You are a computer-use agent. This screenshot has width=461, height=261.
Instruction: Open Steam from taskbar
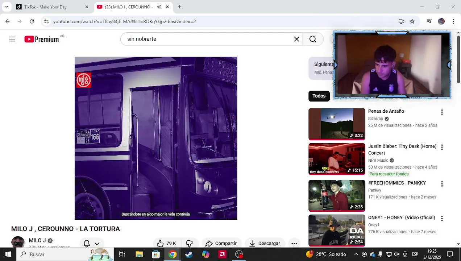(189, 254)
